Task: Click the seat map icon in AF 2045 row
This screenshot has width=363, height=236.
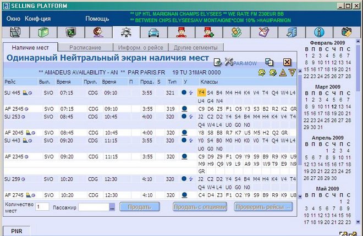Action: (x=28, y=133)
